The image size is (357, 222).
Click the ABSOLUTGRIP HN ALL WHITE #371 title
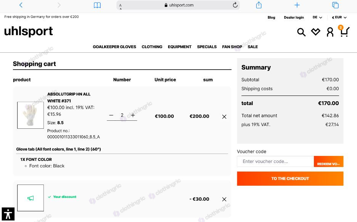pos(69,97)
